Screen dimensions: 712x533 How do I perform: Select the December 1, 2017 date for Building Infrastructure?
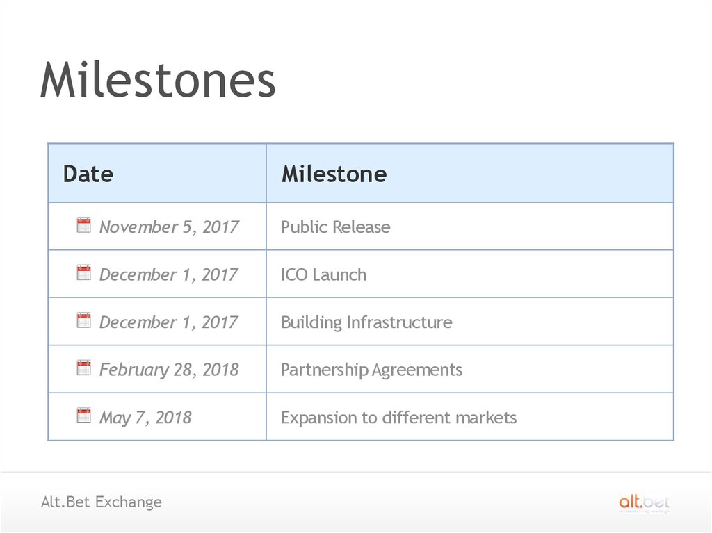pyautogui.click(x=169, y=322)
